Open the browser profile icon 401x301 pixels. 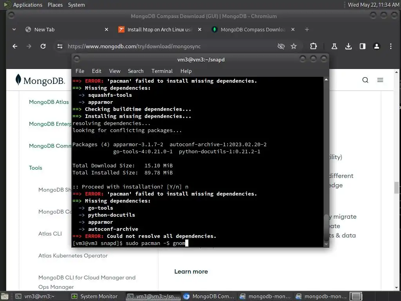(x=376, y=46)
